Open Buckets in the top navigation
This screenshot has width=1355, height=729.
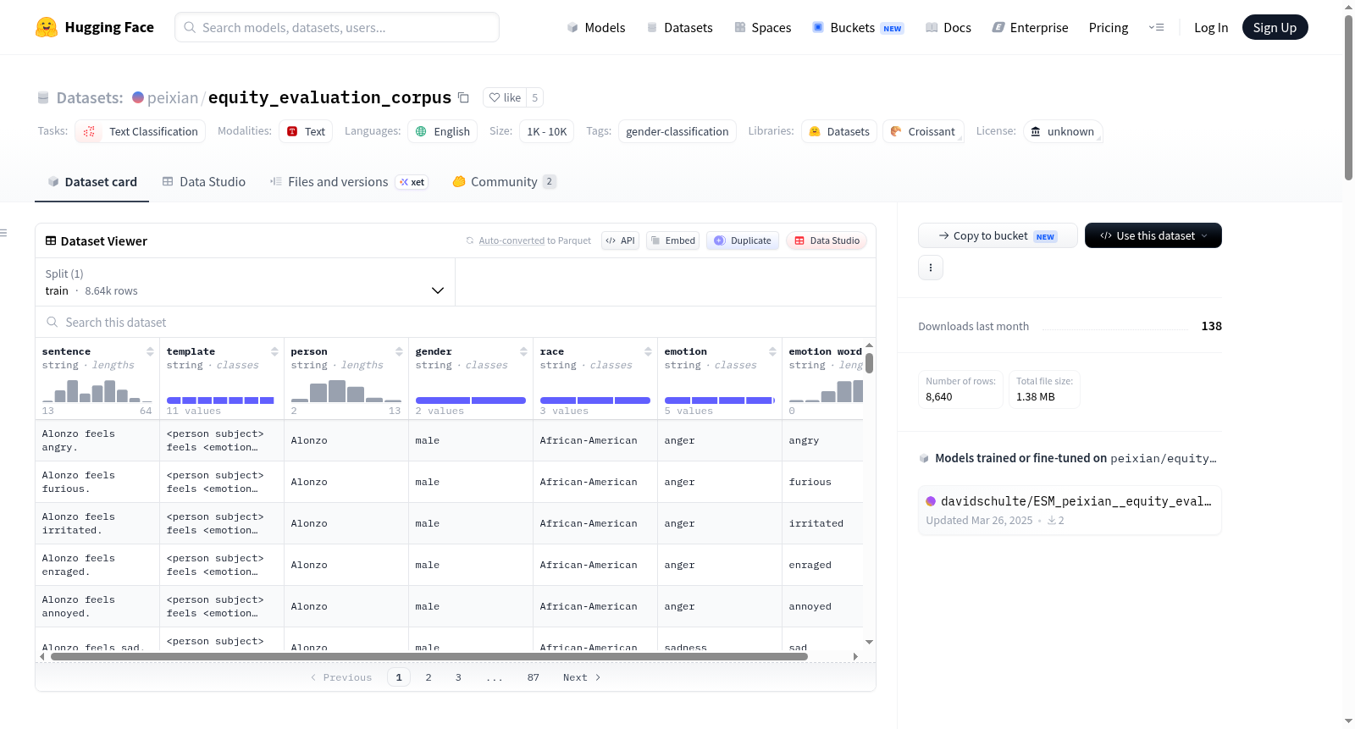858,28
